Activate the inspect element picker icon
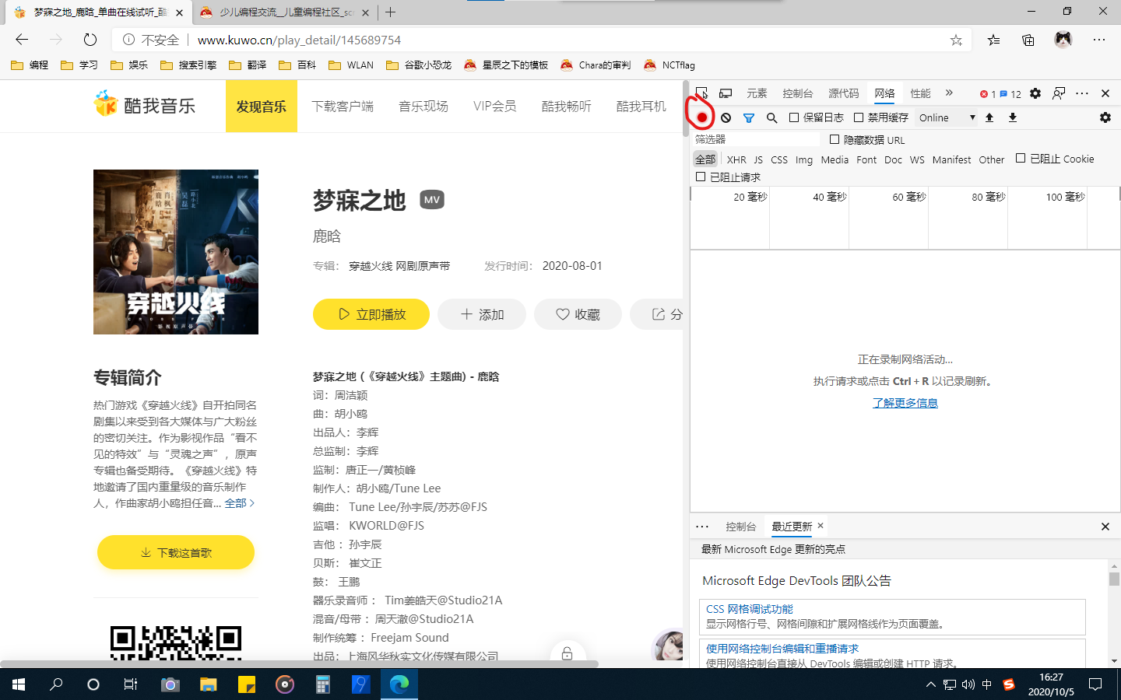This screenshot has width=1121, height=700. 701,93
